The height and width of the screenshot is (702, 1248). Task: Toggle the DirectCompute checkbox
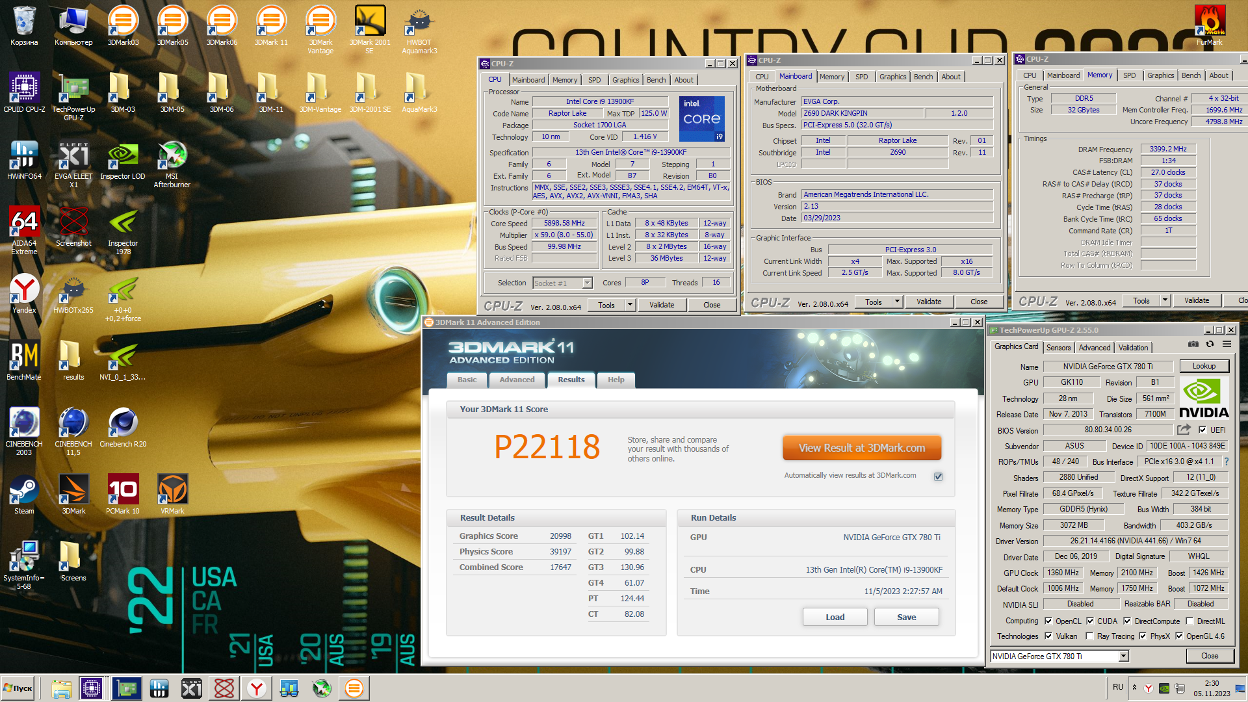[1127, 621]
